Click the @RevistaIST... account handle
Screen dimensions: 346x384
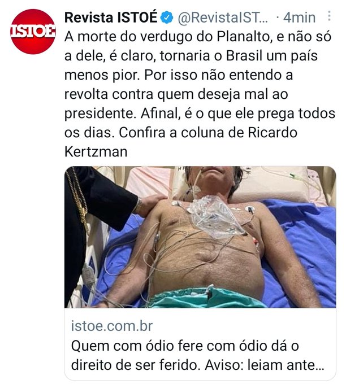pyautogui.click(x=223, y=18)
